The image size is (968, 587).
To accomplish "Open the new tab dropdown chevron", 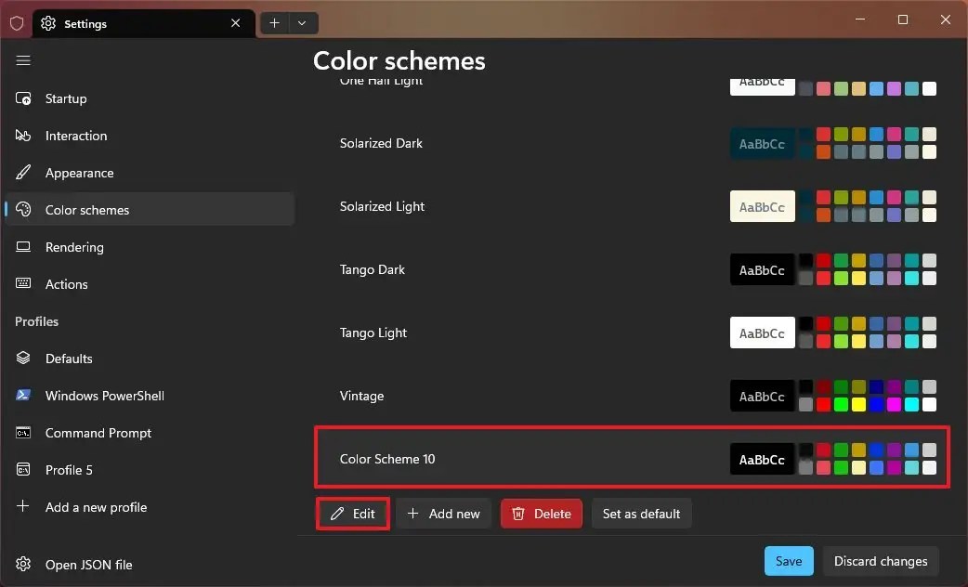I will click(300, 22).
